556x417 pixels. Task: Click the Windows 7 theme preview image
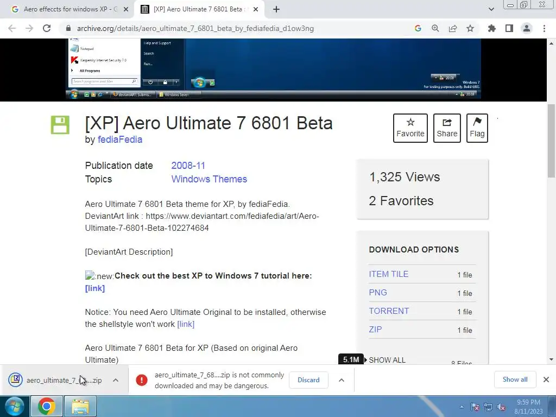click(x=274, y=69)
